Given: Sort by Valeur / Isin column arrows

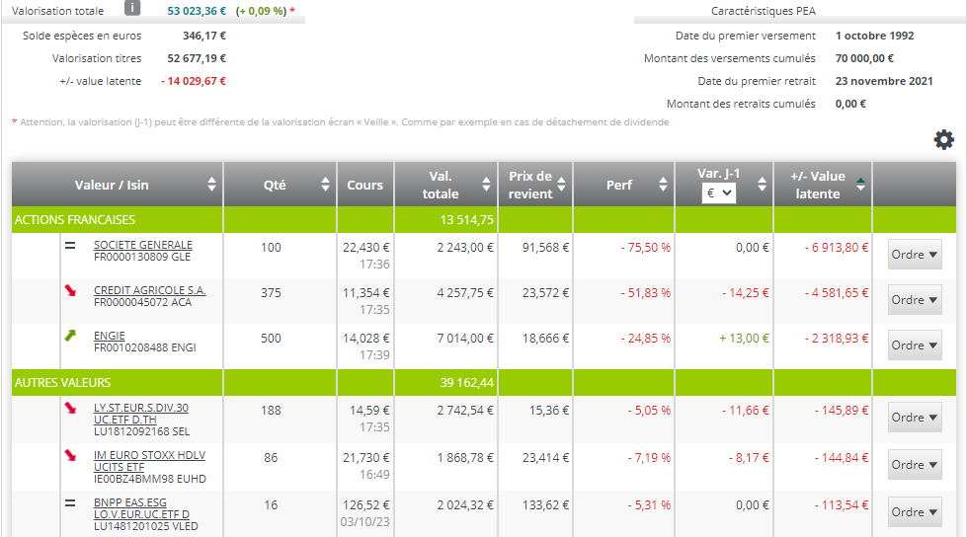Looking at the screenshot, I should pyautogui.click(x=211, y=184).
